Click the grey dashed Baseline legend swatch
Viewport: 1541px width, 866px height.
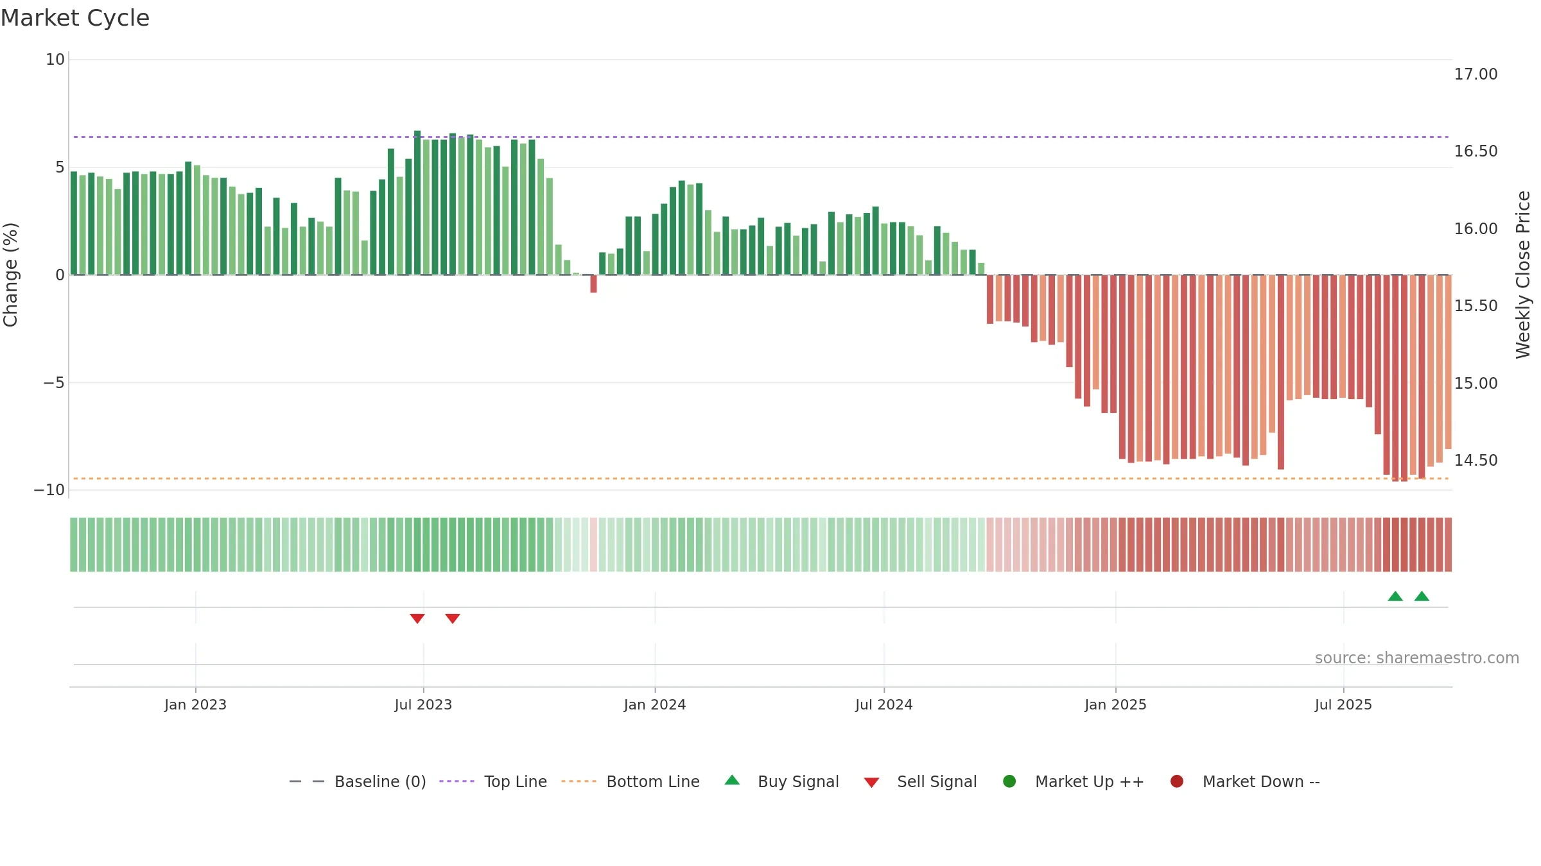pyautogui.click(x=307, y=781)
